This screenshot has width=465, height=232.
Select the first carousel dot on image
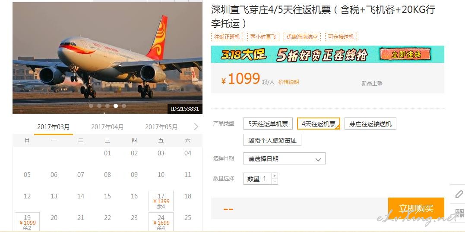click(91, 106)
